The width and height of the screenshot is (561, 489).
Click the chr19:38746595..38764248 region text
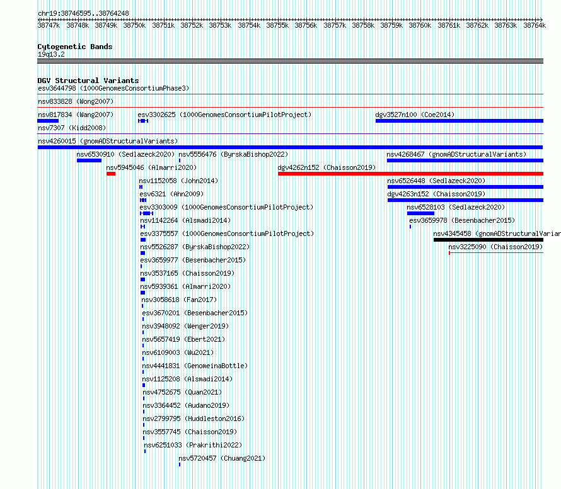(83, 13)
